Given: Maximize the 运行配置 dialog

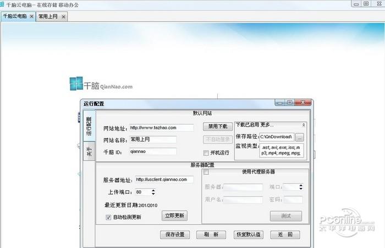Looking at the screenshot, I should point(290,103).
